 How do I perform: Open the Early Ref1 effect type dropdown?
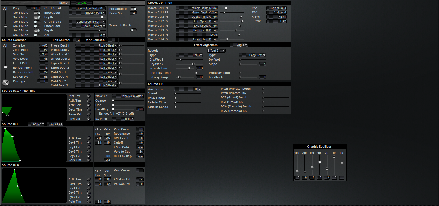tap(252, 55)
